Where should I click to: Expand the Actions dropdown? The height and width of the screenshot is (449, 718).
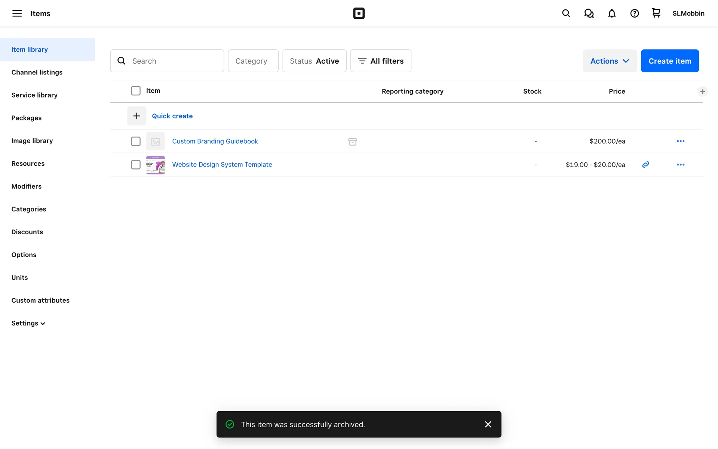[610, 61]
